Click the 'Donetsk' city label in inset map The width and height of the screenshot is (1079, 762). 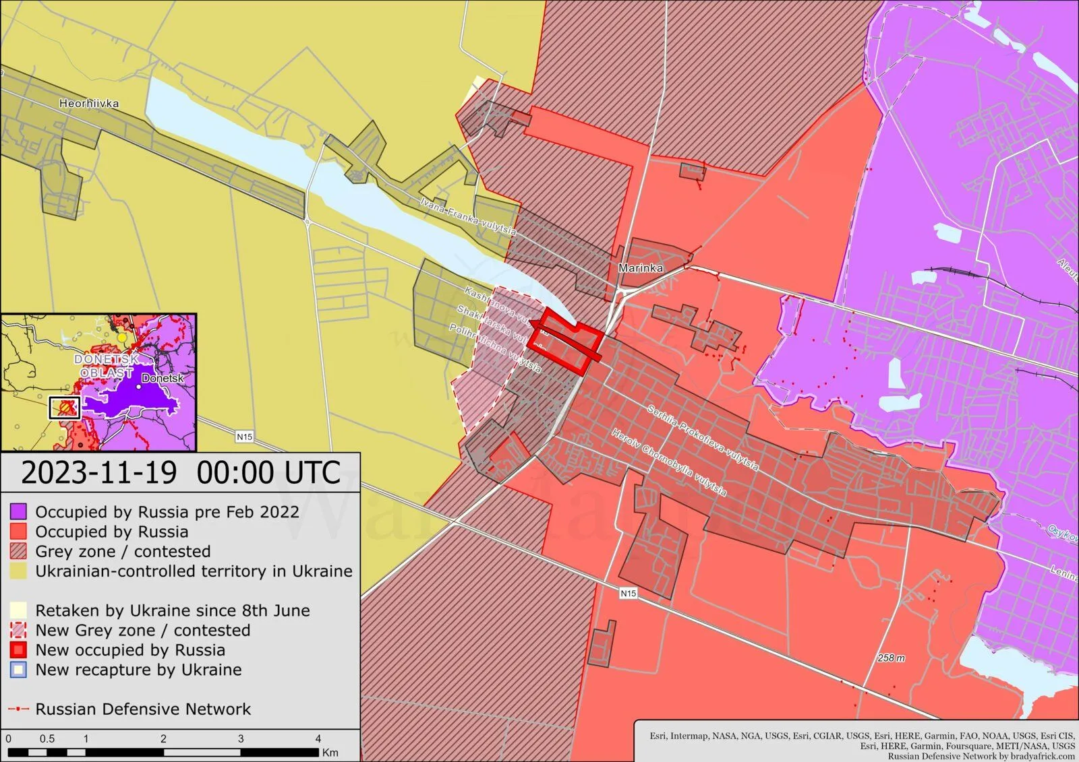pos(163,379)
